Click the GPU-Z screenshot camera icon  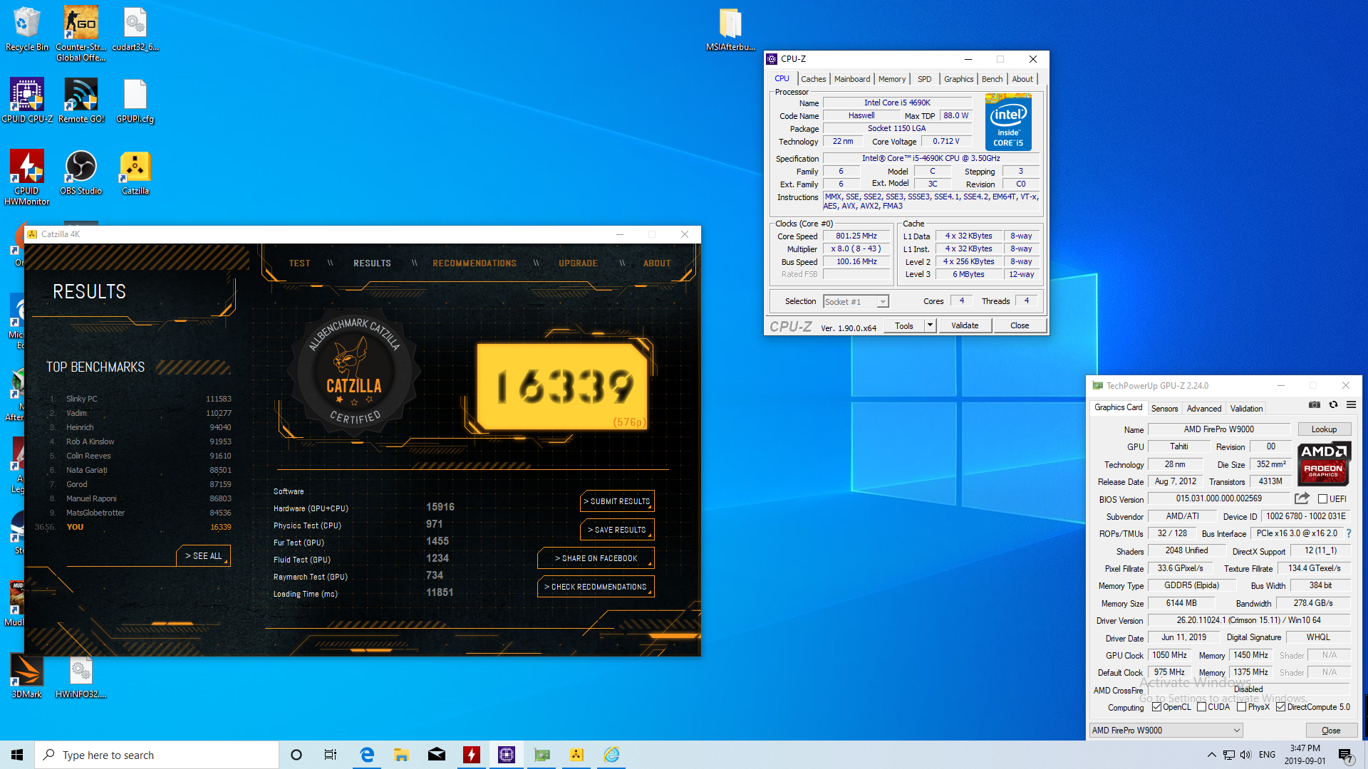click(1315, 404)
